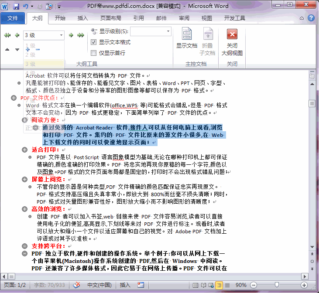319x293 pixels.
Task: Click the vertical scrollbar thumb
Action: pos(312,103)
